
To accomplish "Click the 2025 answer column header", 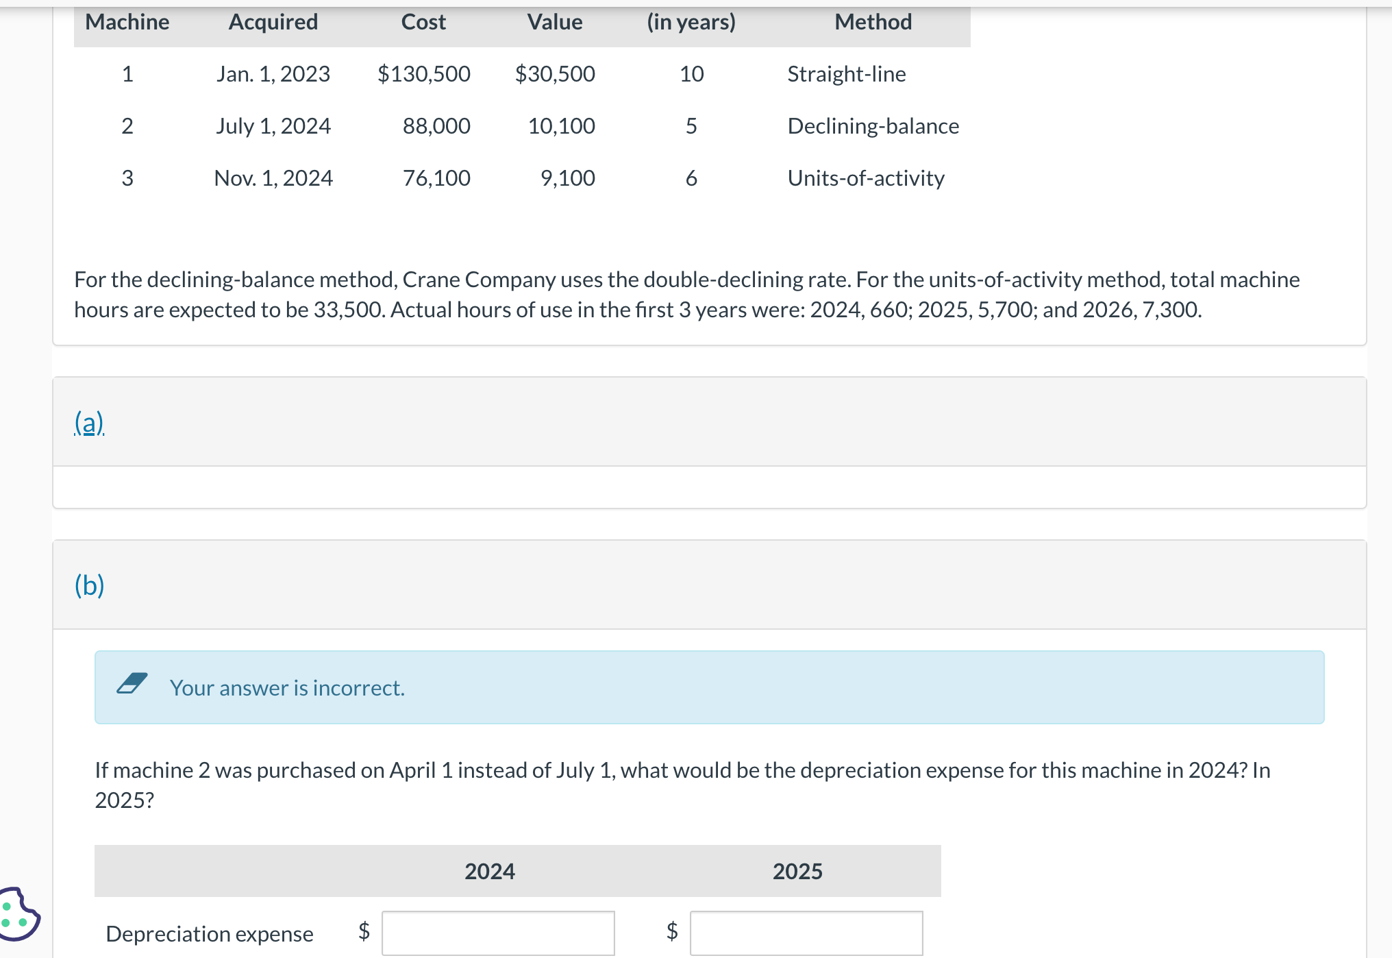I will [797, 871].
